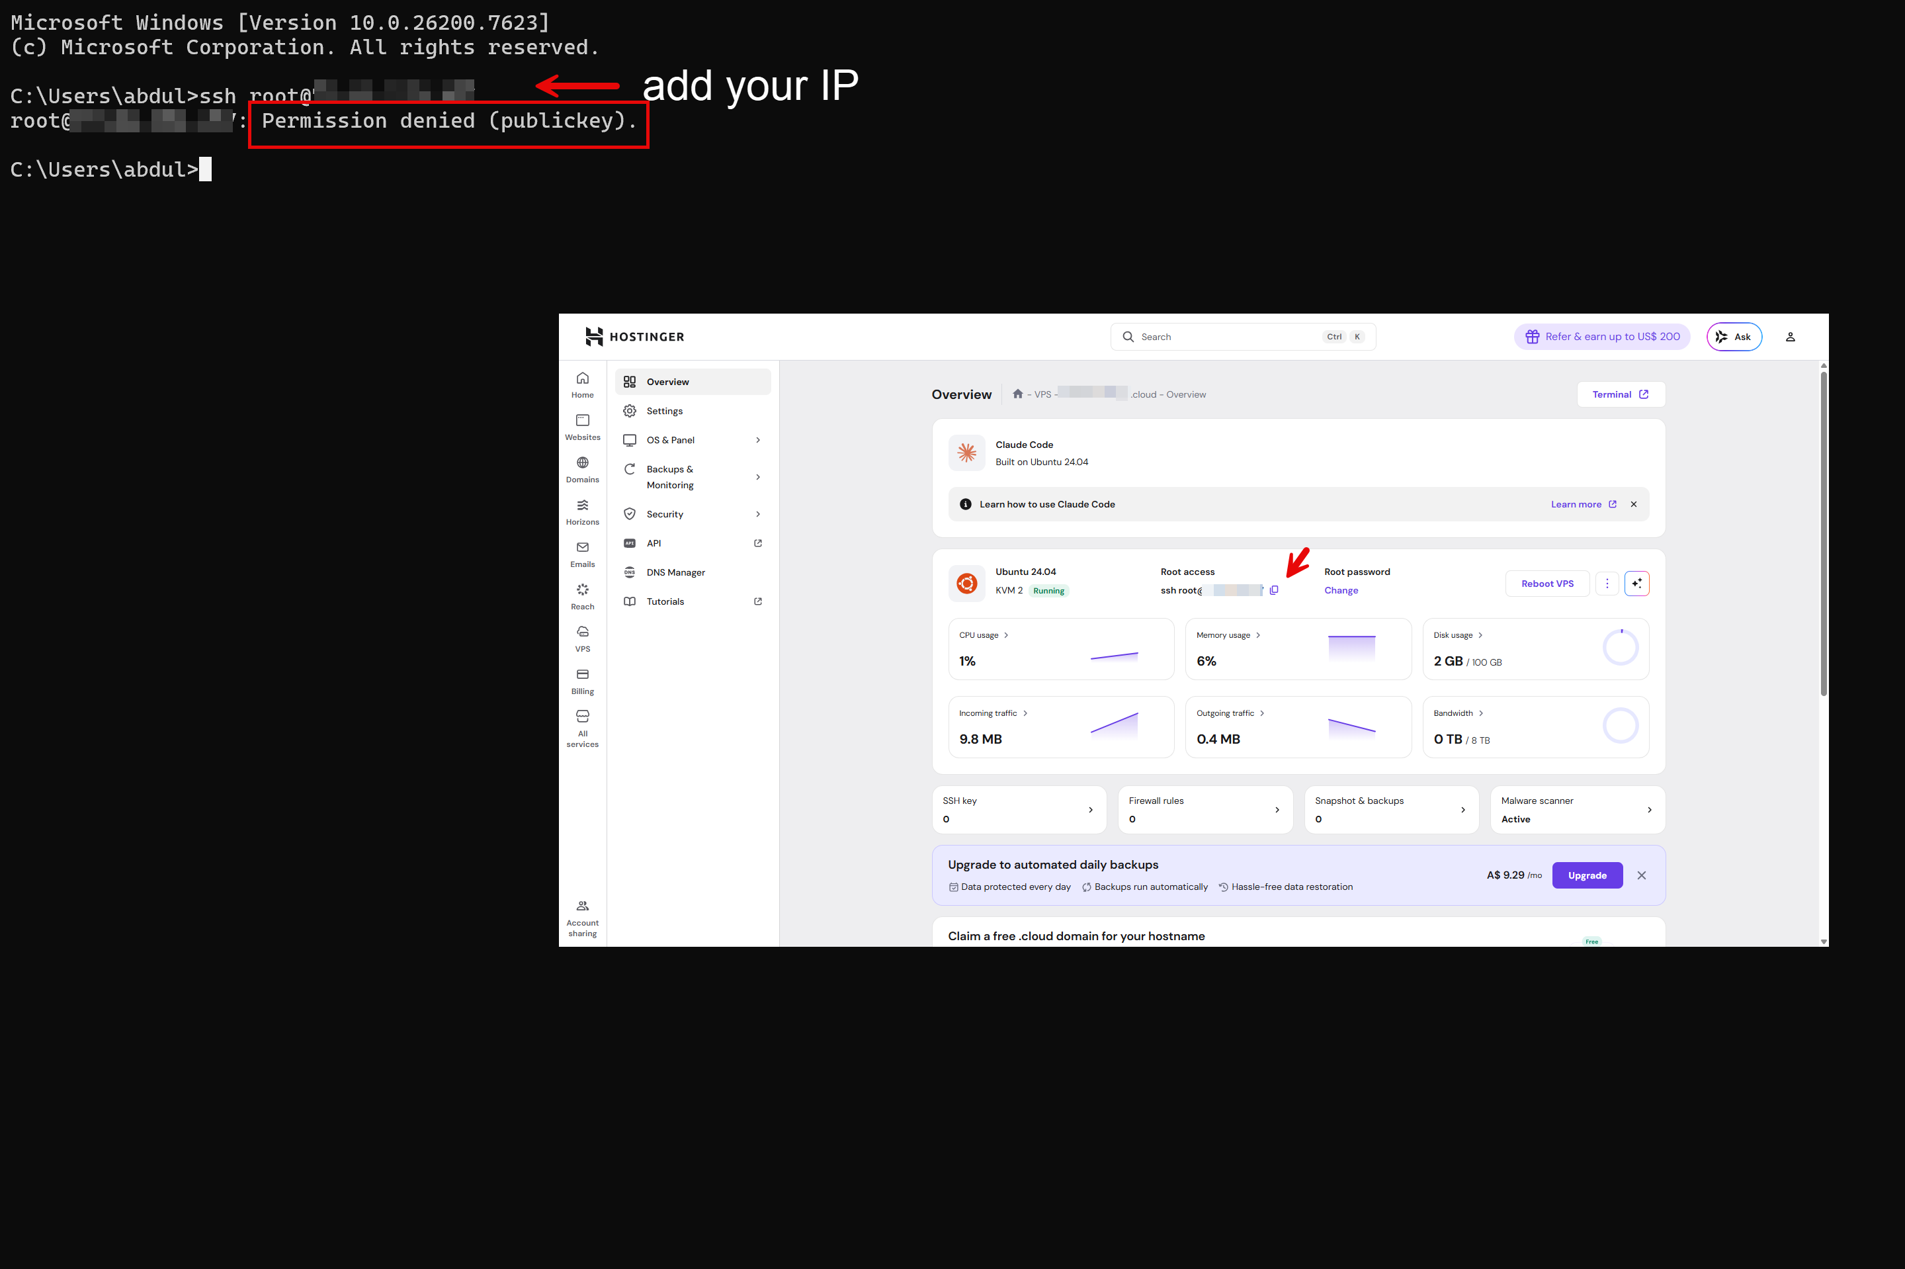This screenshot has width=1905, height=1269.
Task: Click Refer & earn banner button
Action: click(x=1601, y=337)
